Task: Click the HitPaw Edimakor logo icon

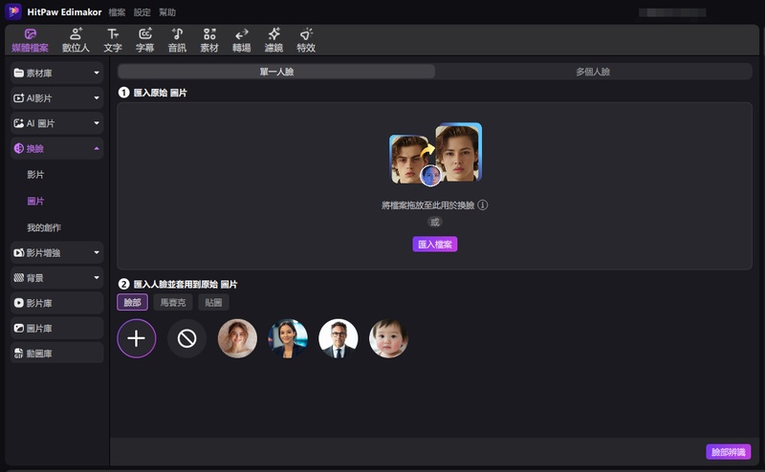Action: tap(13, 11)
